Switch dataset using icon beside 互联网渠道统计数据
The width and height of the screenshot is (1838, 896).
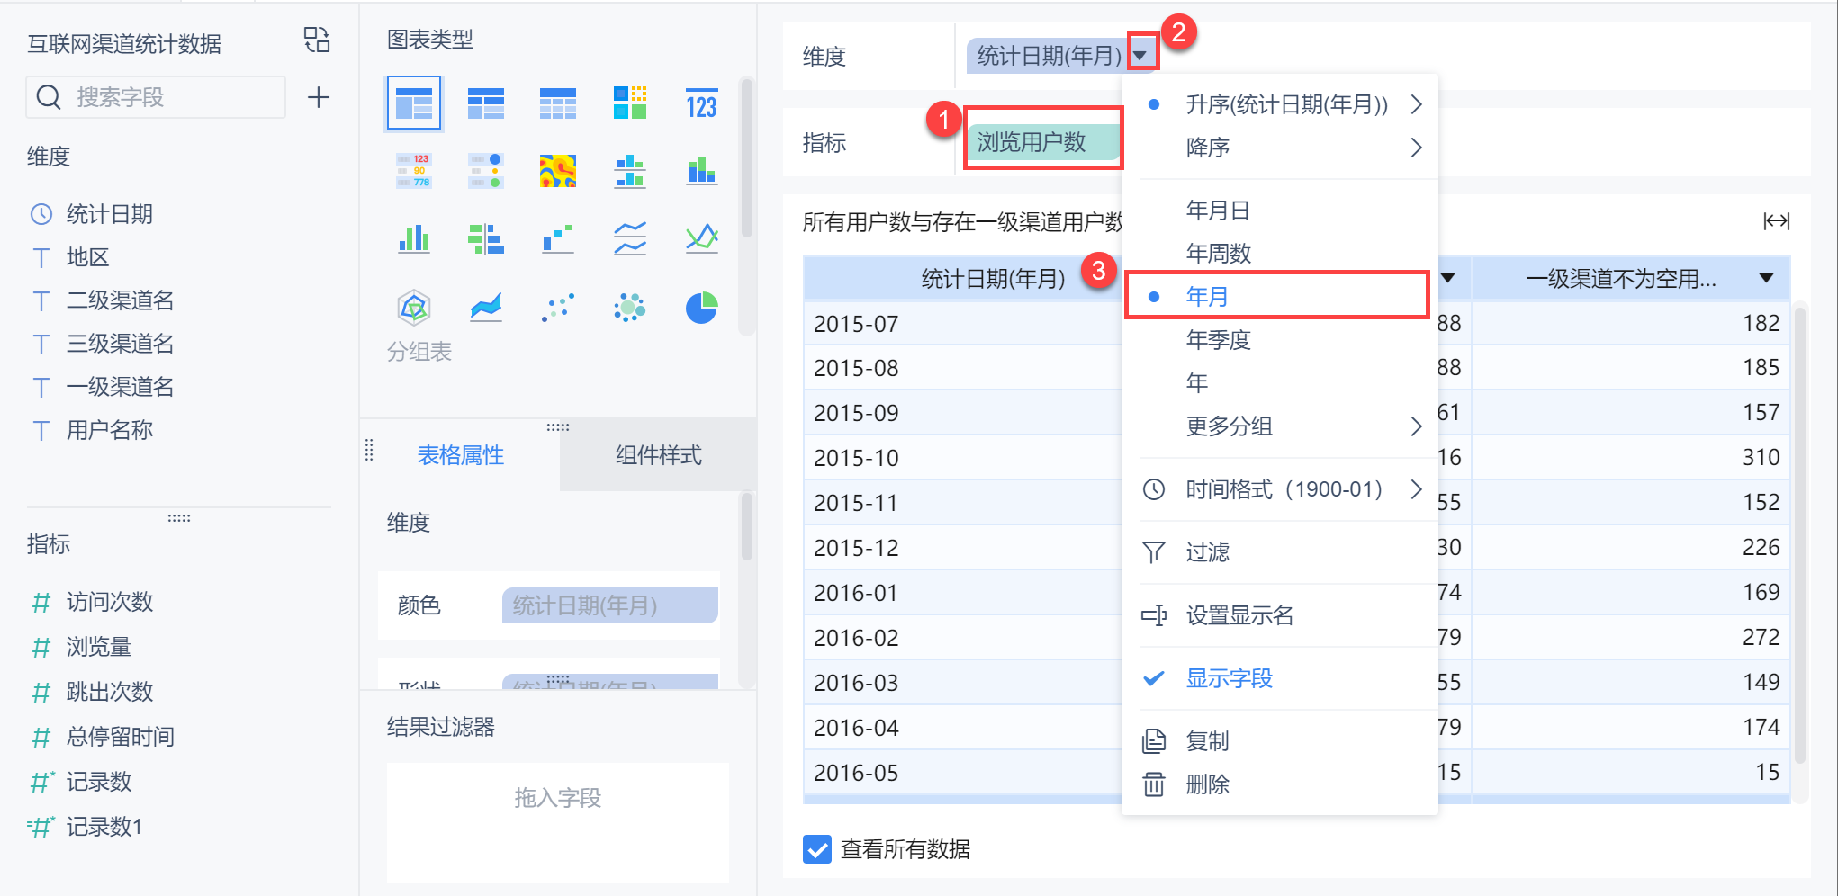pyautogui.click(x=317, y=40)
